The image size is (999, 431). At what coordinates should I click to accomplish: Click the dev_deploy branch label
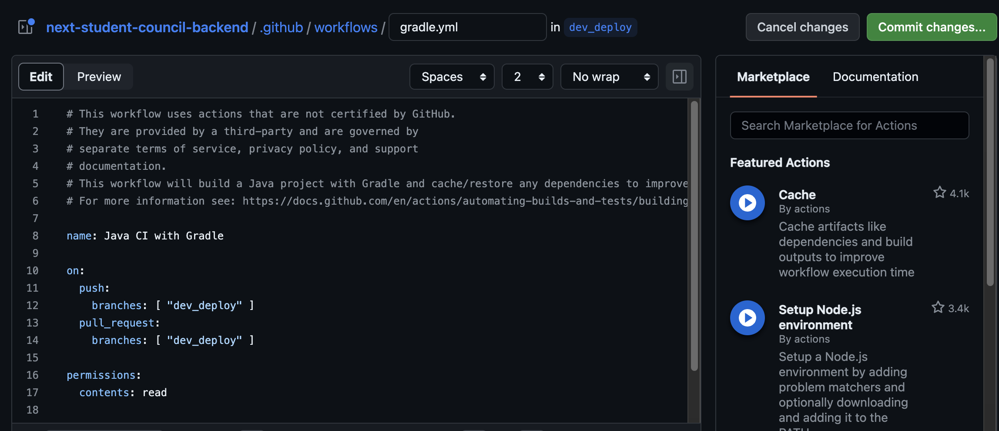click(x=600, y=27)
